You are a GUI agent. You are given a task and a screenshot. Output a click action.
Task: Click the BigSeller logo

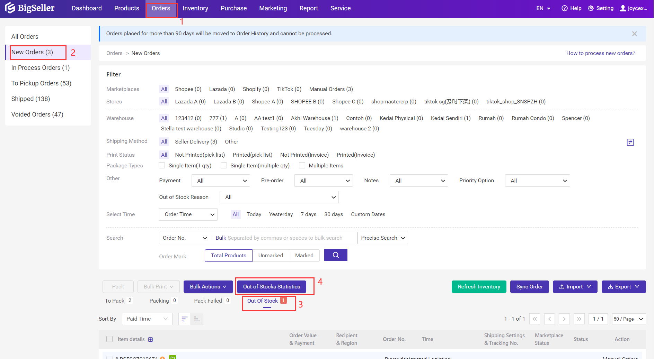click(30, 8)
